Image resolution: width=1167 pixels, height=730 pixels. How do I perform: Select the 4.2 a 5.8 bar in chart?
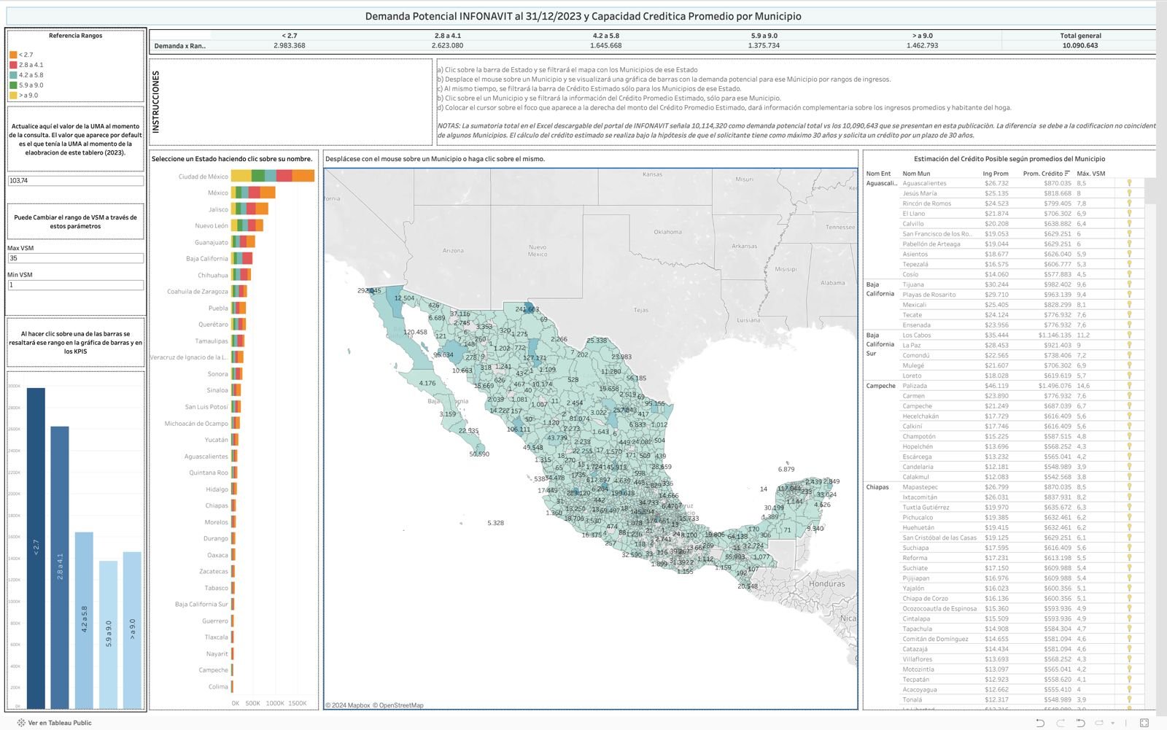(84, 620)
